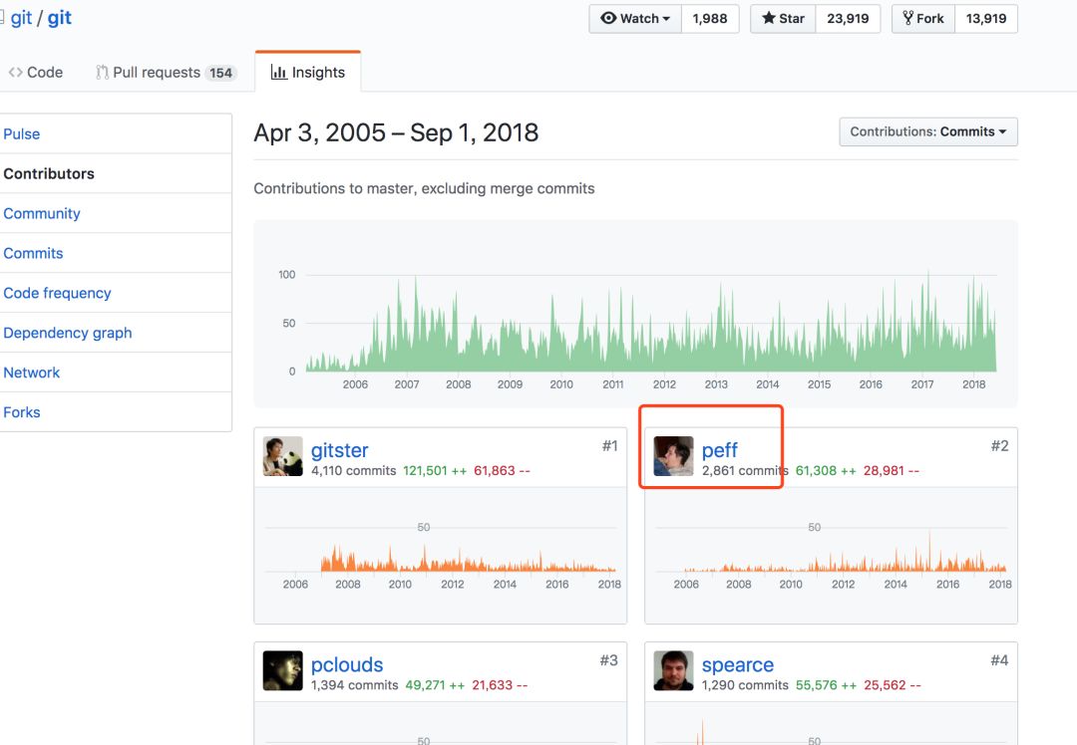
Task: Click gitster's 61,863 -- deletions text
Action: (502, 470)
